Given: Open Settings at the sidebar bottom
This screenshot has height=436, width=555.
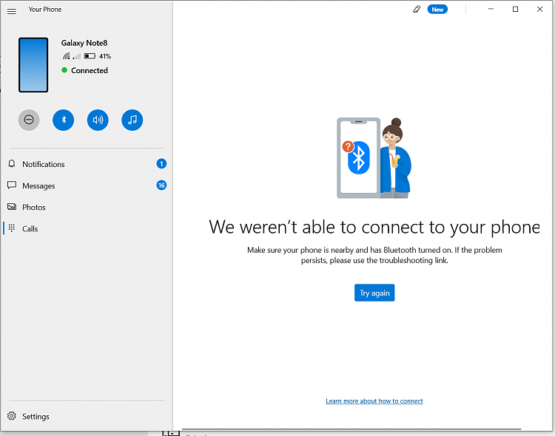Looking at the screenshot, I should coord(87,416).
